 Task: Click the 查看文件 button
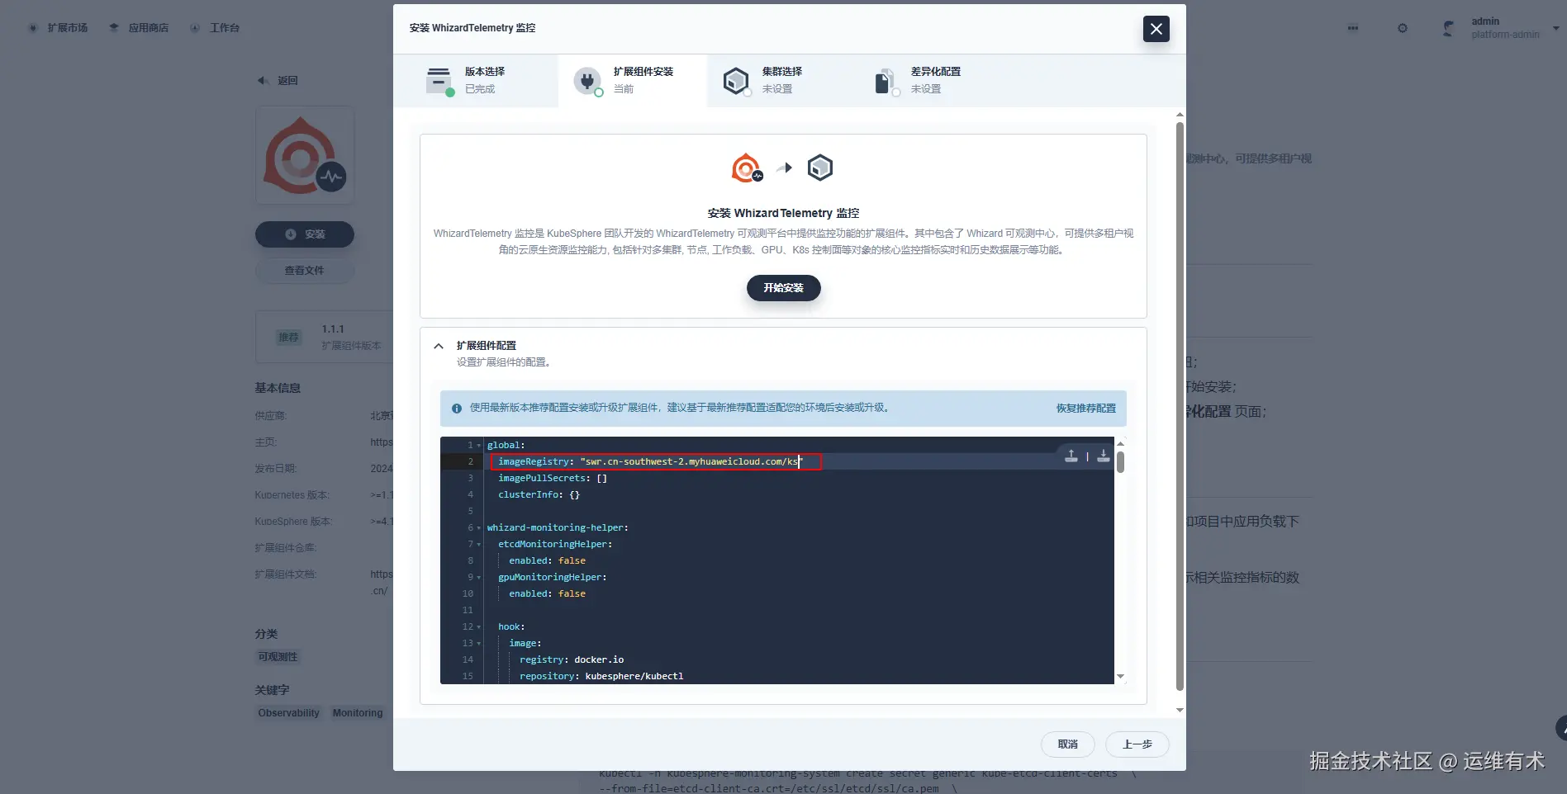point(305,271)
